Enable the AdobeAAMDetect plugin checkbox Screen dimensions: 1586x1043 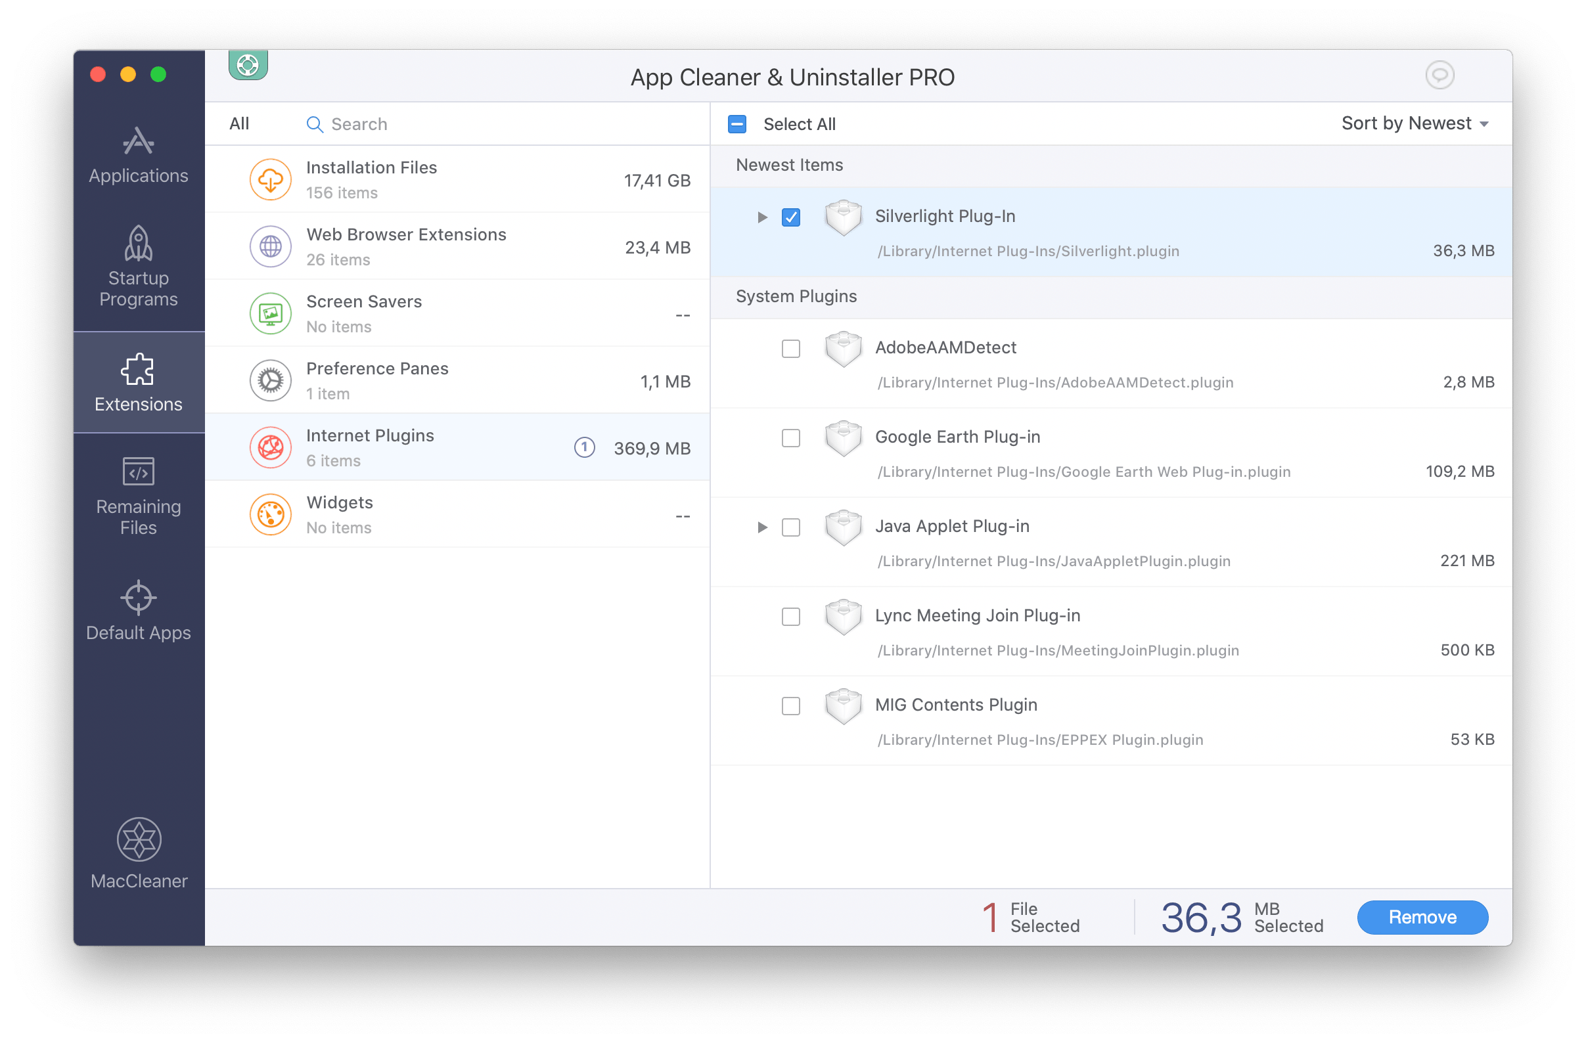[790, 347]
